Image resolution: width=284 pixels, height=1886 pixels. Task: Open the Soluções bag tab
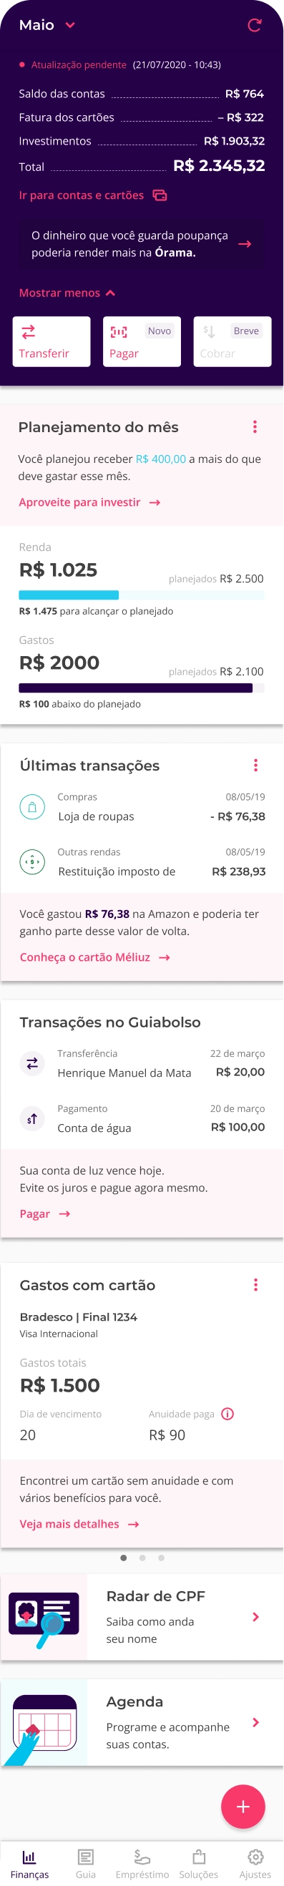[198, 1864]
